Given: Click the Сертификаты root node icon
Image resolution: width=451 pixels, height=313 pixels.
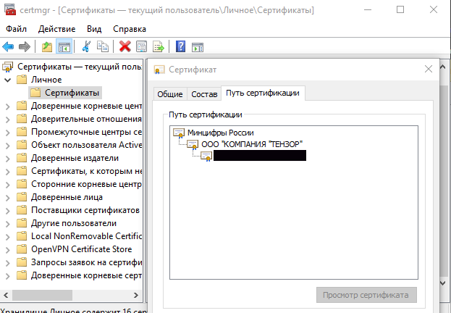Looking at the screenshot, I should 8,67.
